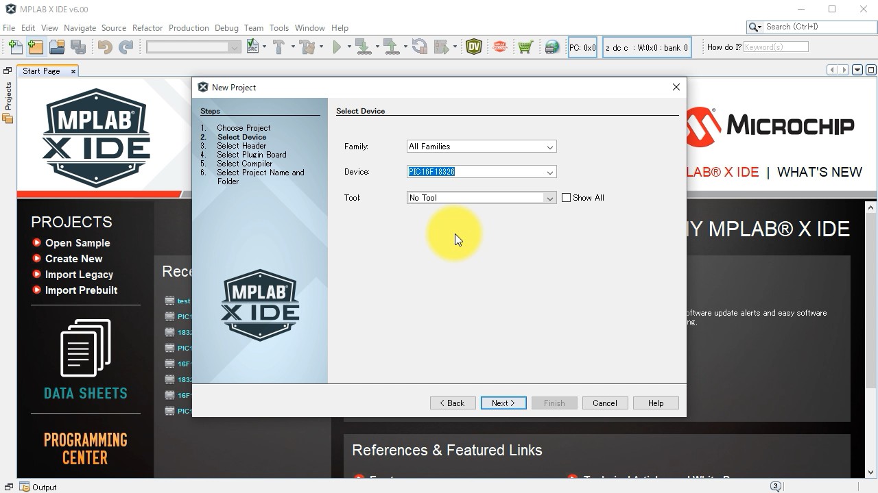Click the Help button in dialog
Image resolution: width=878 pixels, height=493 pixels.
point(656,403)
